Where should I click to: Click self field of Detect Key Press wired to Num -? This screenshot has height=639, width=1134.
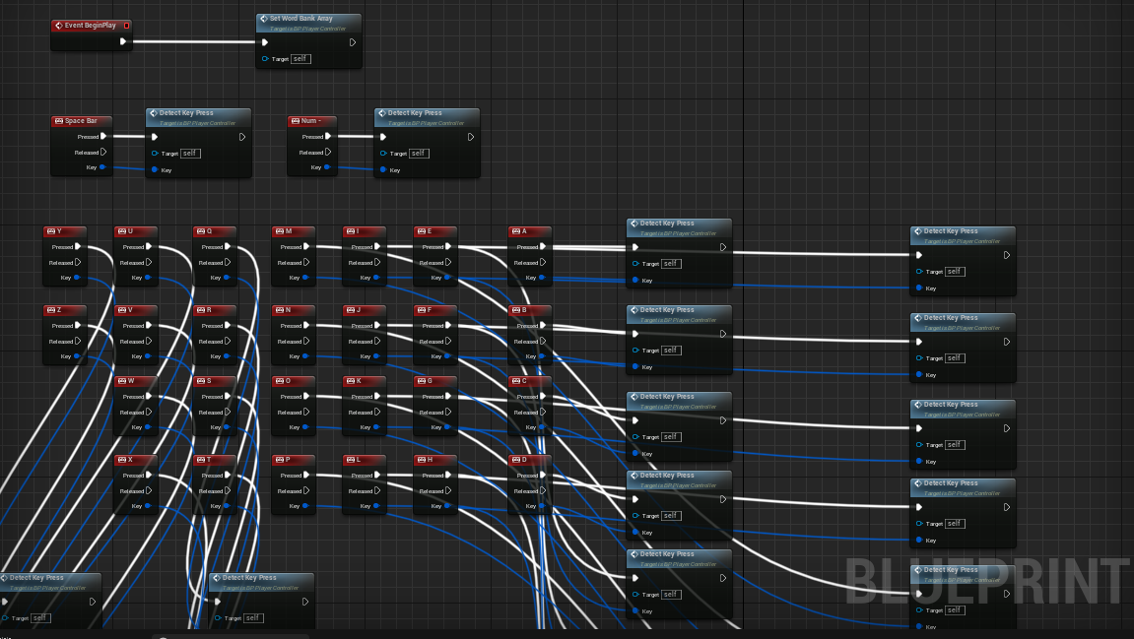pos(420,154)
